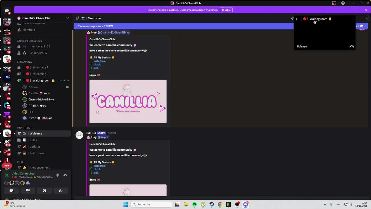Viewport: 371px width, 209px height.
Task: Open Windows Start menu
Action: pyautogui.click(x=126, y=204)
